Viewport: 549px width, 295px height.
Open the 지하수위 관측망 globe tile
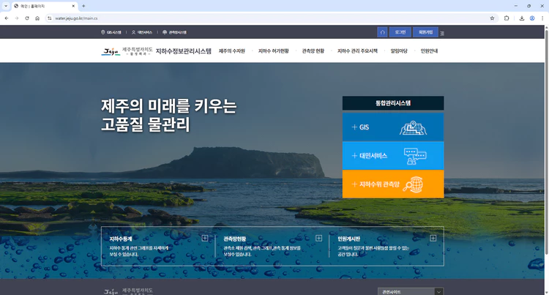(x=392, y=184)
